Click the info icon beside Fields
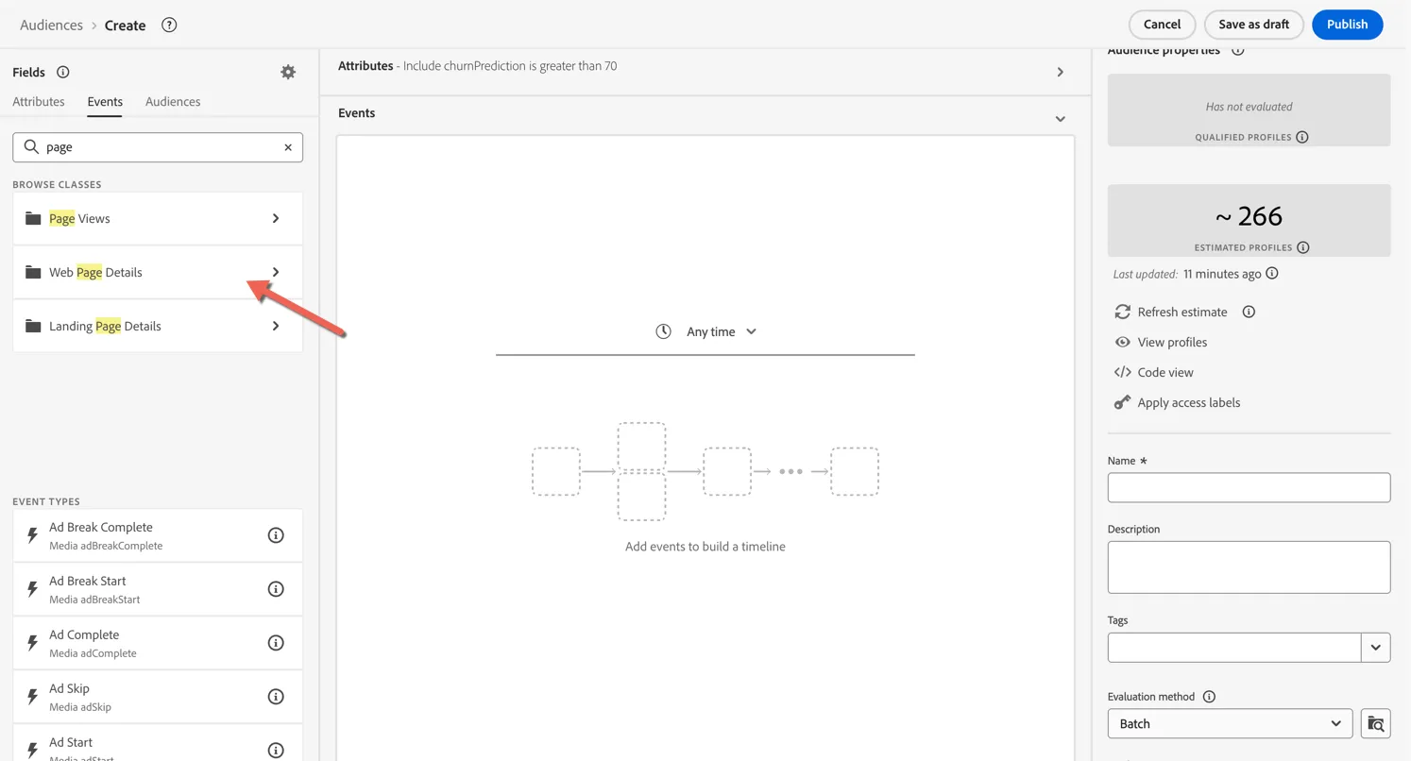Screen dimensions: 1411x761 click(x=63, y=72)
